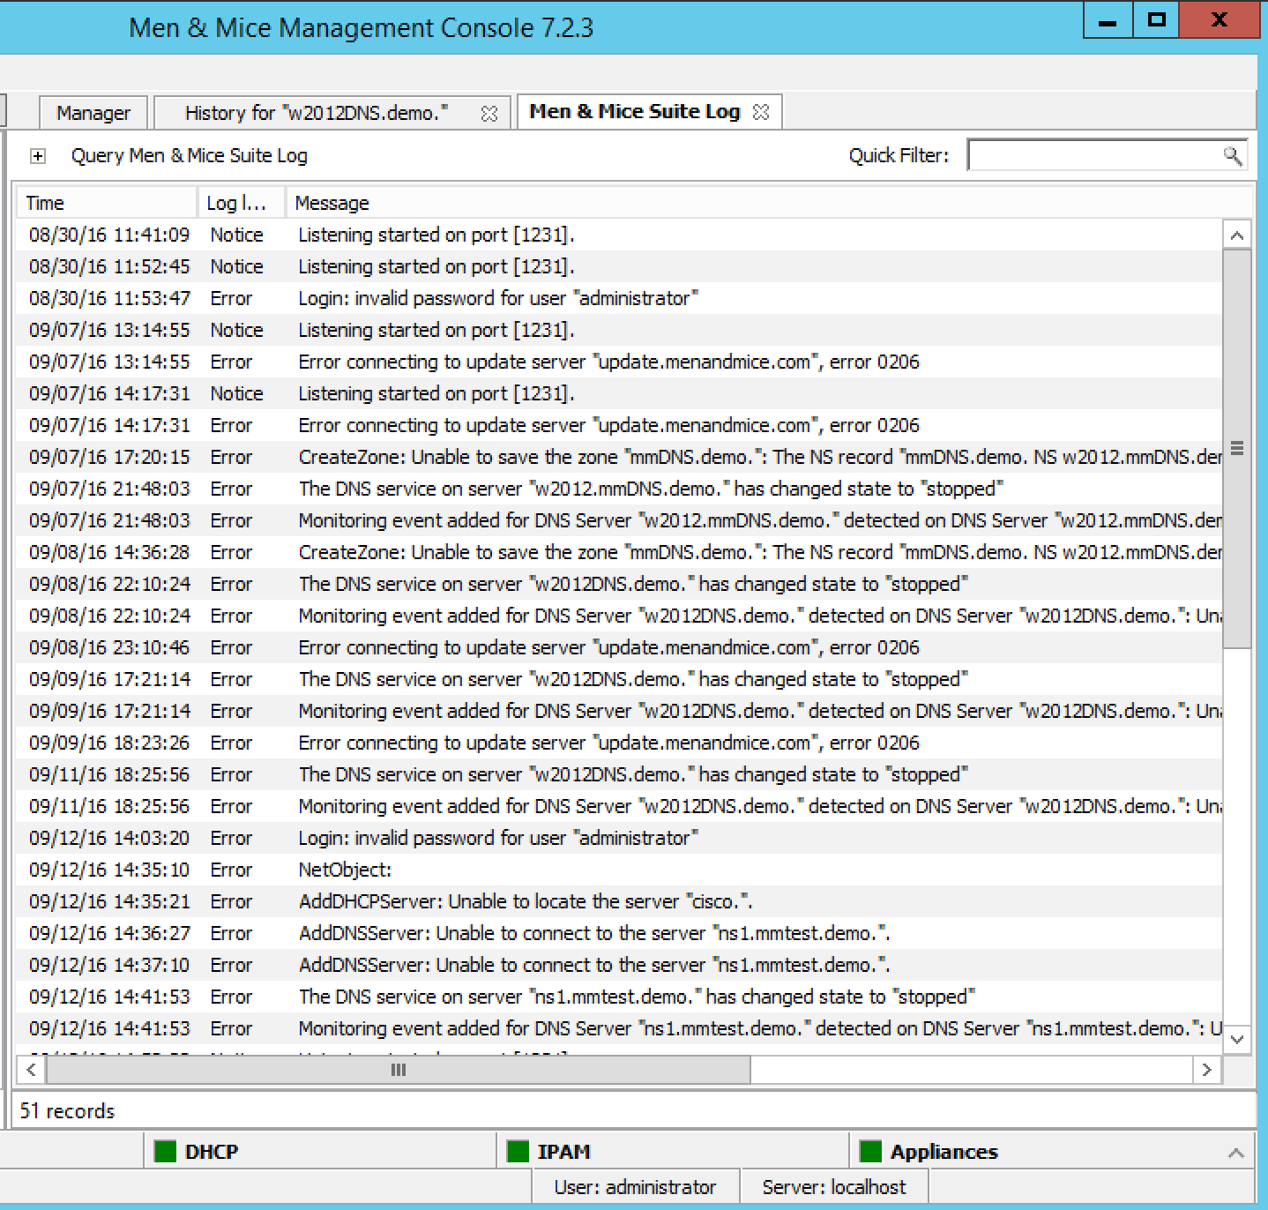Viewport: 1268px width, 1210px height.
Task: Click the green IPAM status indicator
Action: 518,1152
